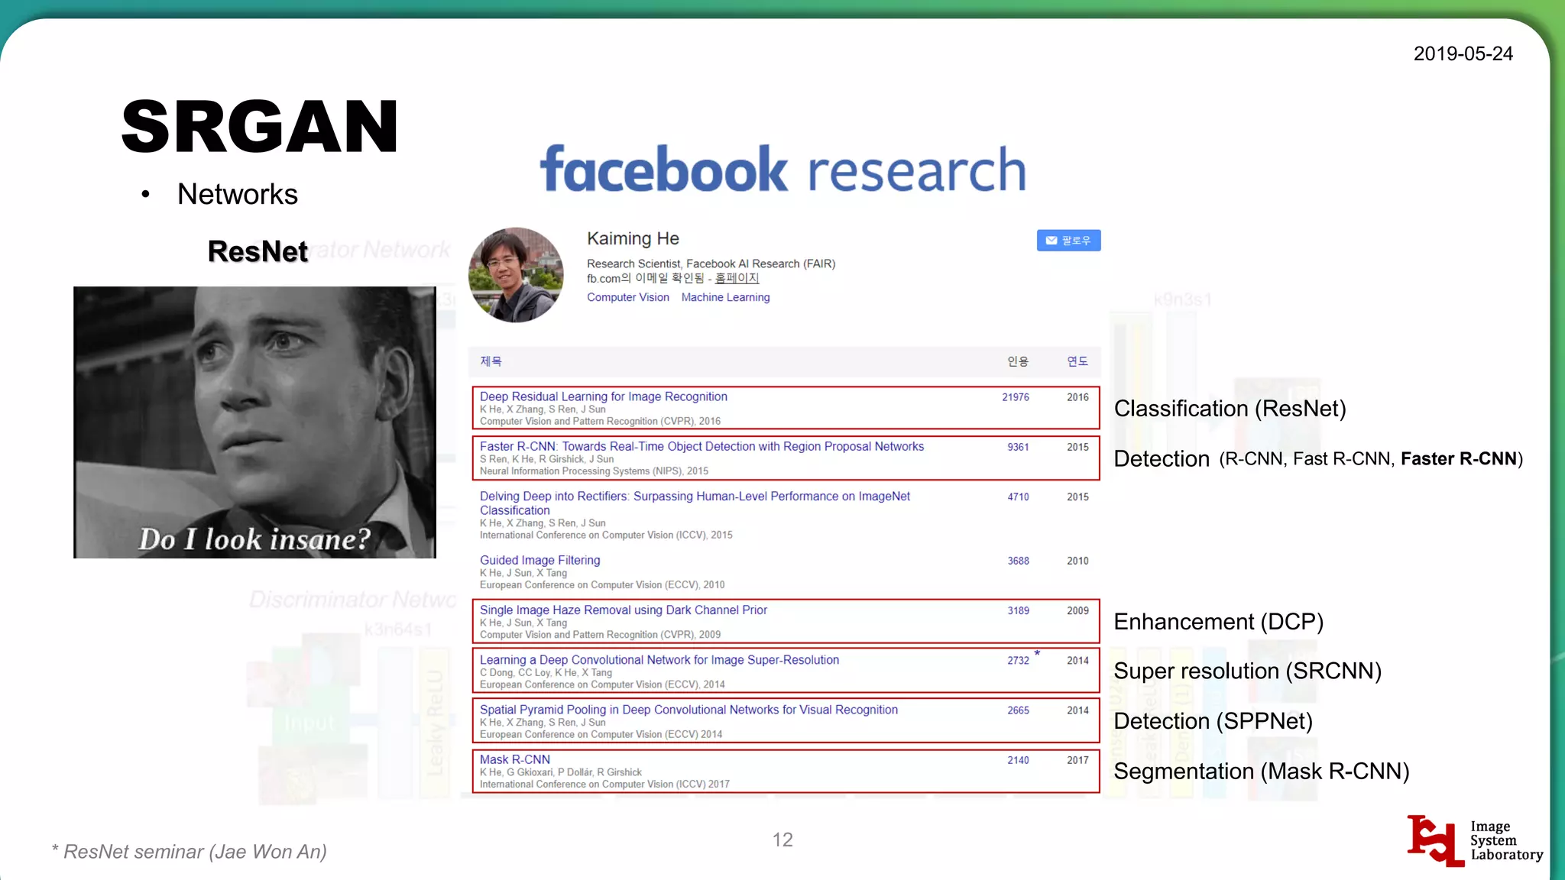Click the title column header
Screen dimensions: 1565x880
(x=491, y=361)
